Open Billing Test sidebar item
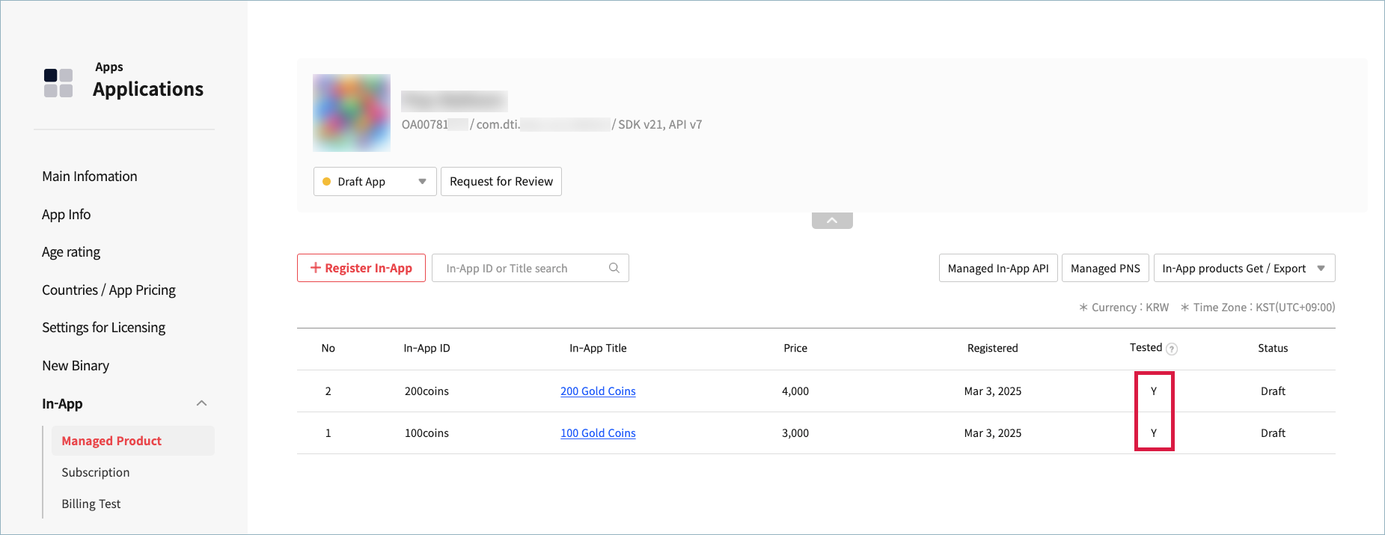The height and width of the screenshot is (535, 1385). pyautogui.click(x=91, y=504)
